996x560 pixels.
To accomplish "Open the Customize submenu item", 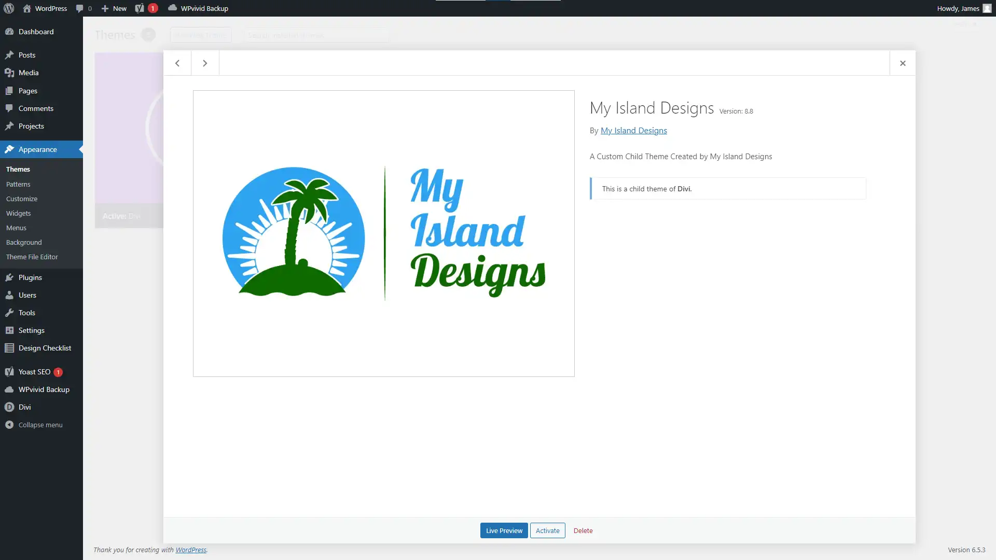I will 22,199.
